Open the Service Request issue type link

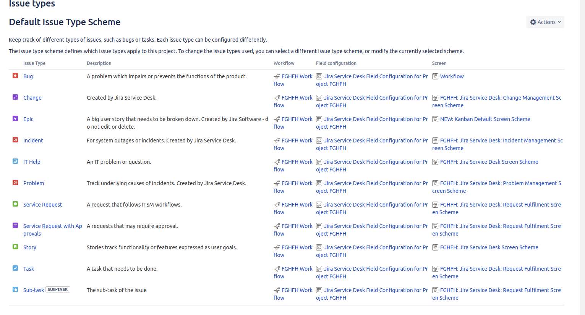42,205
